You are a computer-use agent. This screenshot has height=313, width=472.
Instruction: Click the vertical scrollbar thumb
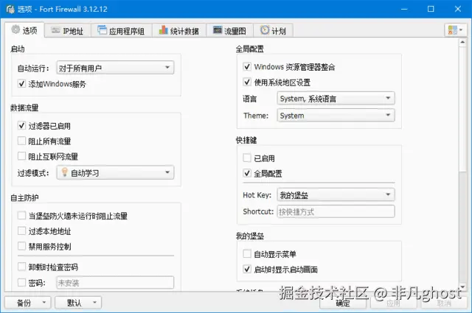[462, 110]
